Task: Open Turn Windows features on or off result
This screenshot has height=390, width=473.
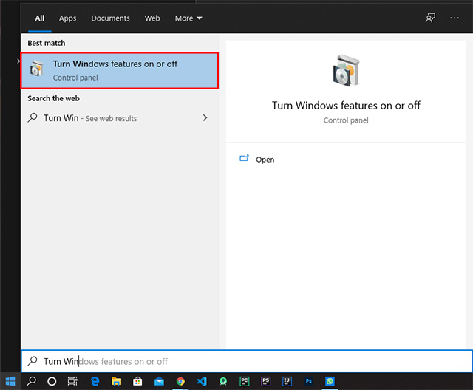Action: pyautogui.click(x=120, y=70)
